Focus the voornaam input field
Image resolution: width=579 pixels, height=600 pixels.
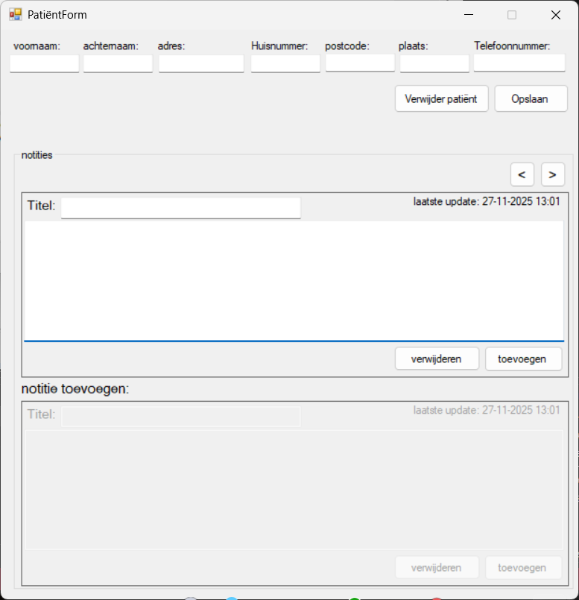click(x=44, y=63)
